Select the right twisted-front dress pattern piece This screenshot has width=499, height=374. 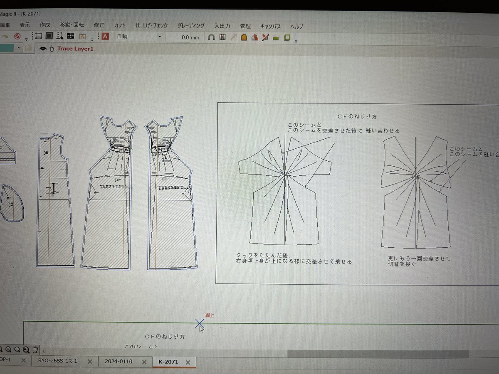click(x=171, y=192)
